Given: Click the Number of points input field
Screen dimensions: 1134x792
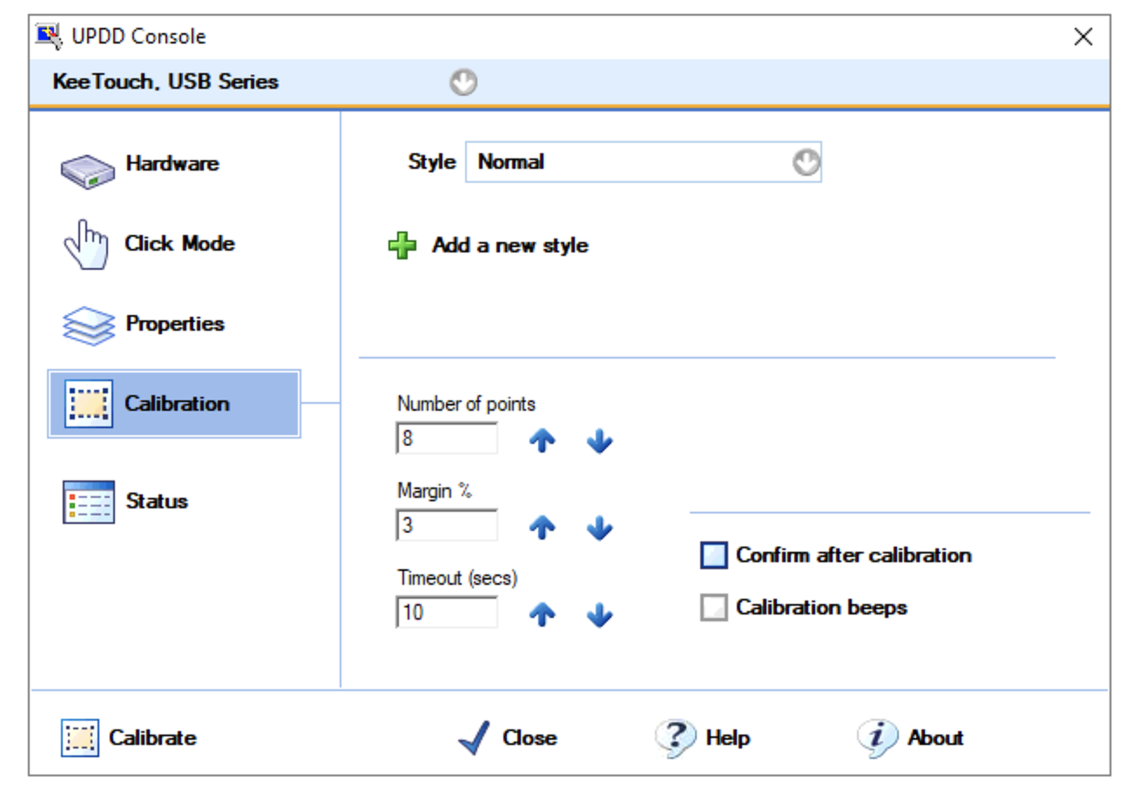Looking at the screenshot, I should [x=446, y=440].
